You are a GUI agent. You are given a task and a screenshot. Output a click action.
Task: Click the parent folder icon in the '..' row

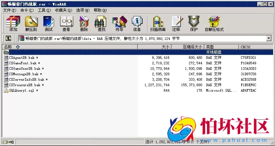pos(6,52)
